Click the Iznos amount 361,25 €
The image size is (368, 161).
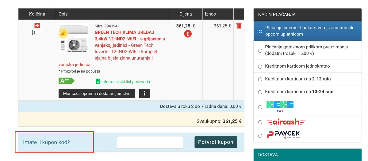tap(222, 26)
